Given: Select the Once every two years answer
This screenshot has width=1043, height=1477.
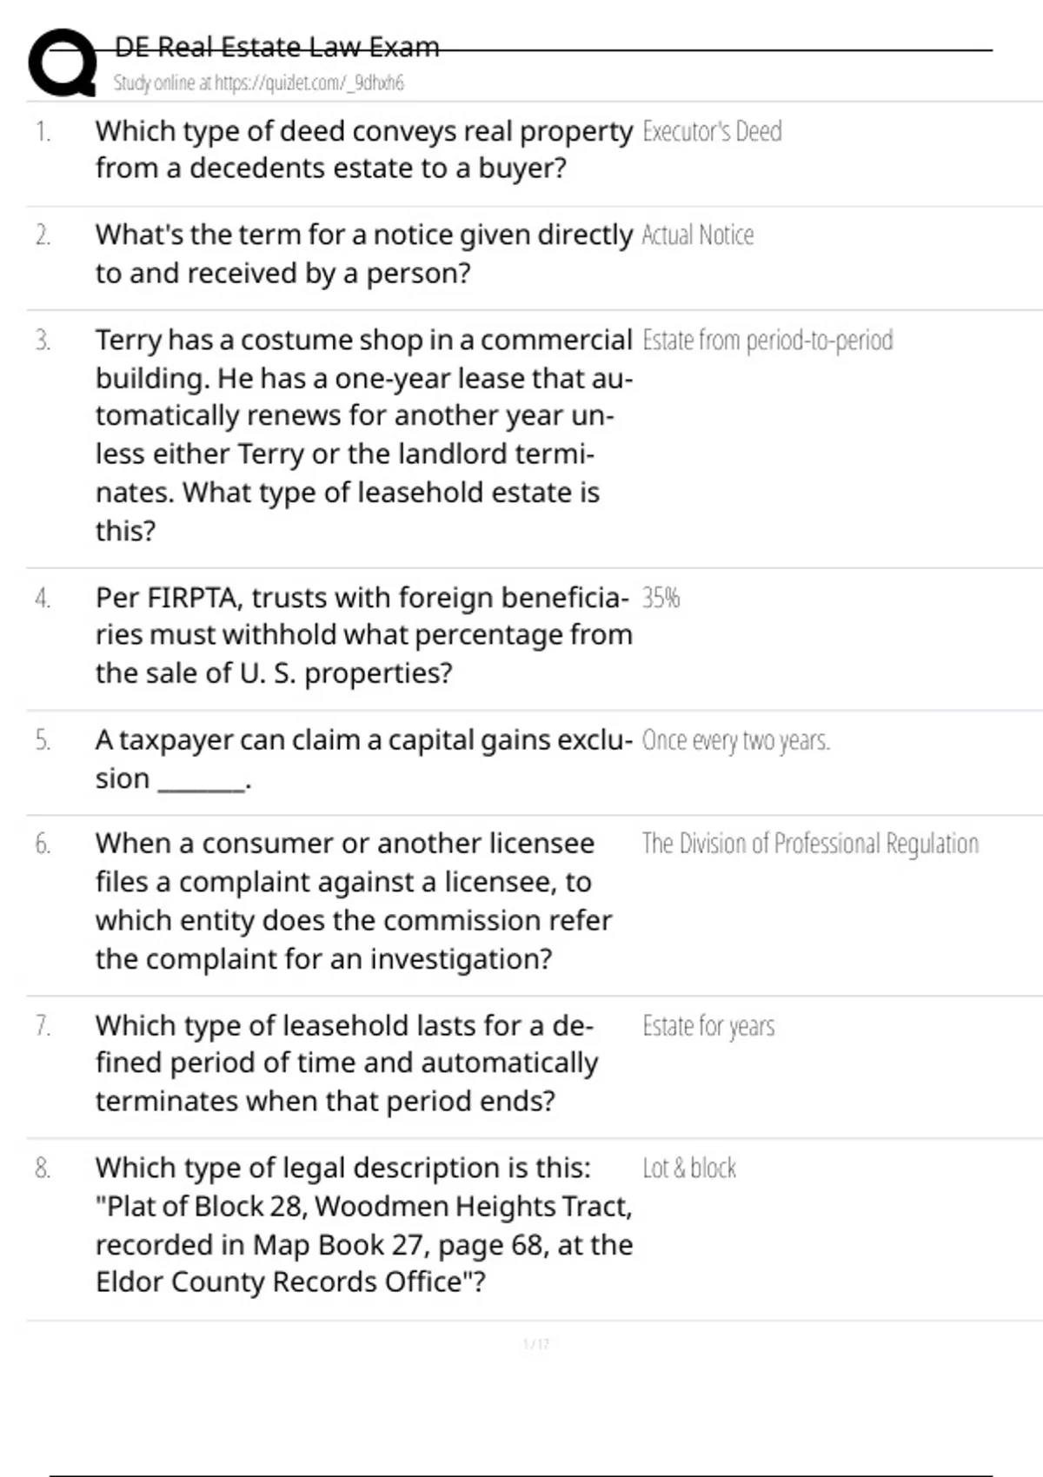Looking at the screenshot, I should click(736, 740).
